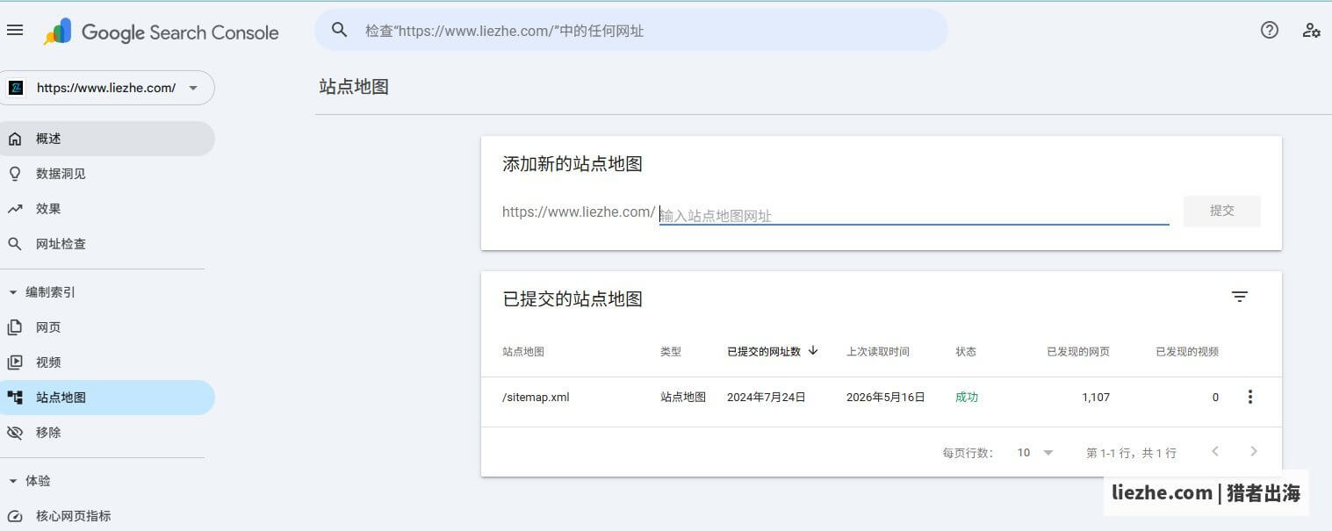Focus the URL inspection search bar
Viewport: 1332px width, 531px height.
631,31
